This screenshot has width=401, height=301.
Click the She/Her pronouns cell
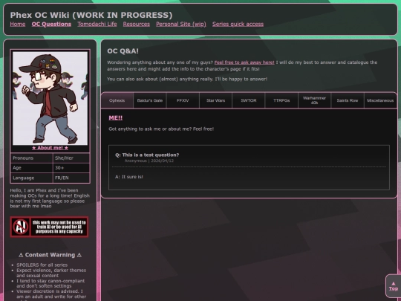(71, 158)
